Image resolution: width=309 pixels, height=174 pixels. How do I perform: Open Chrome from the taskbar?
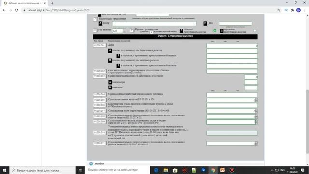[213, 170]
